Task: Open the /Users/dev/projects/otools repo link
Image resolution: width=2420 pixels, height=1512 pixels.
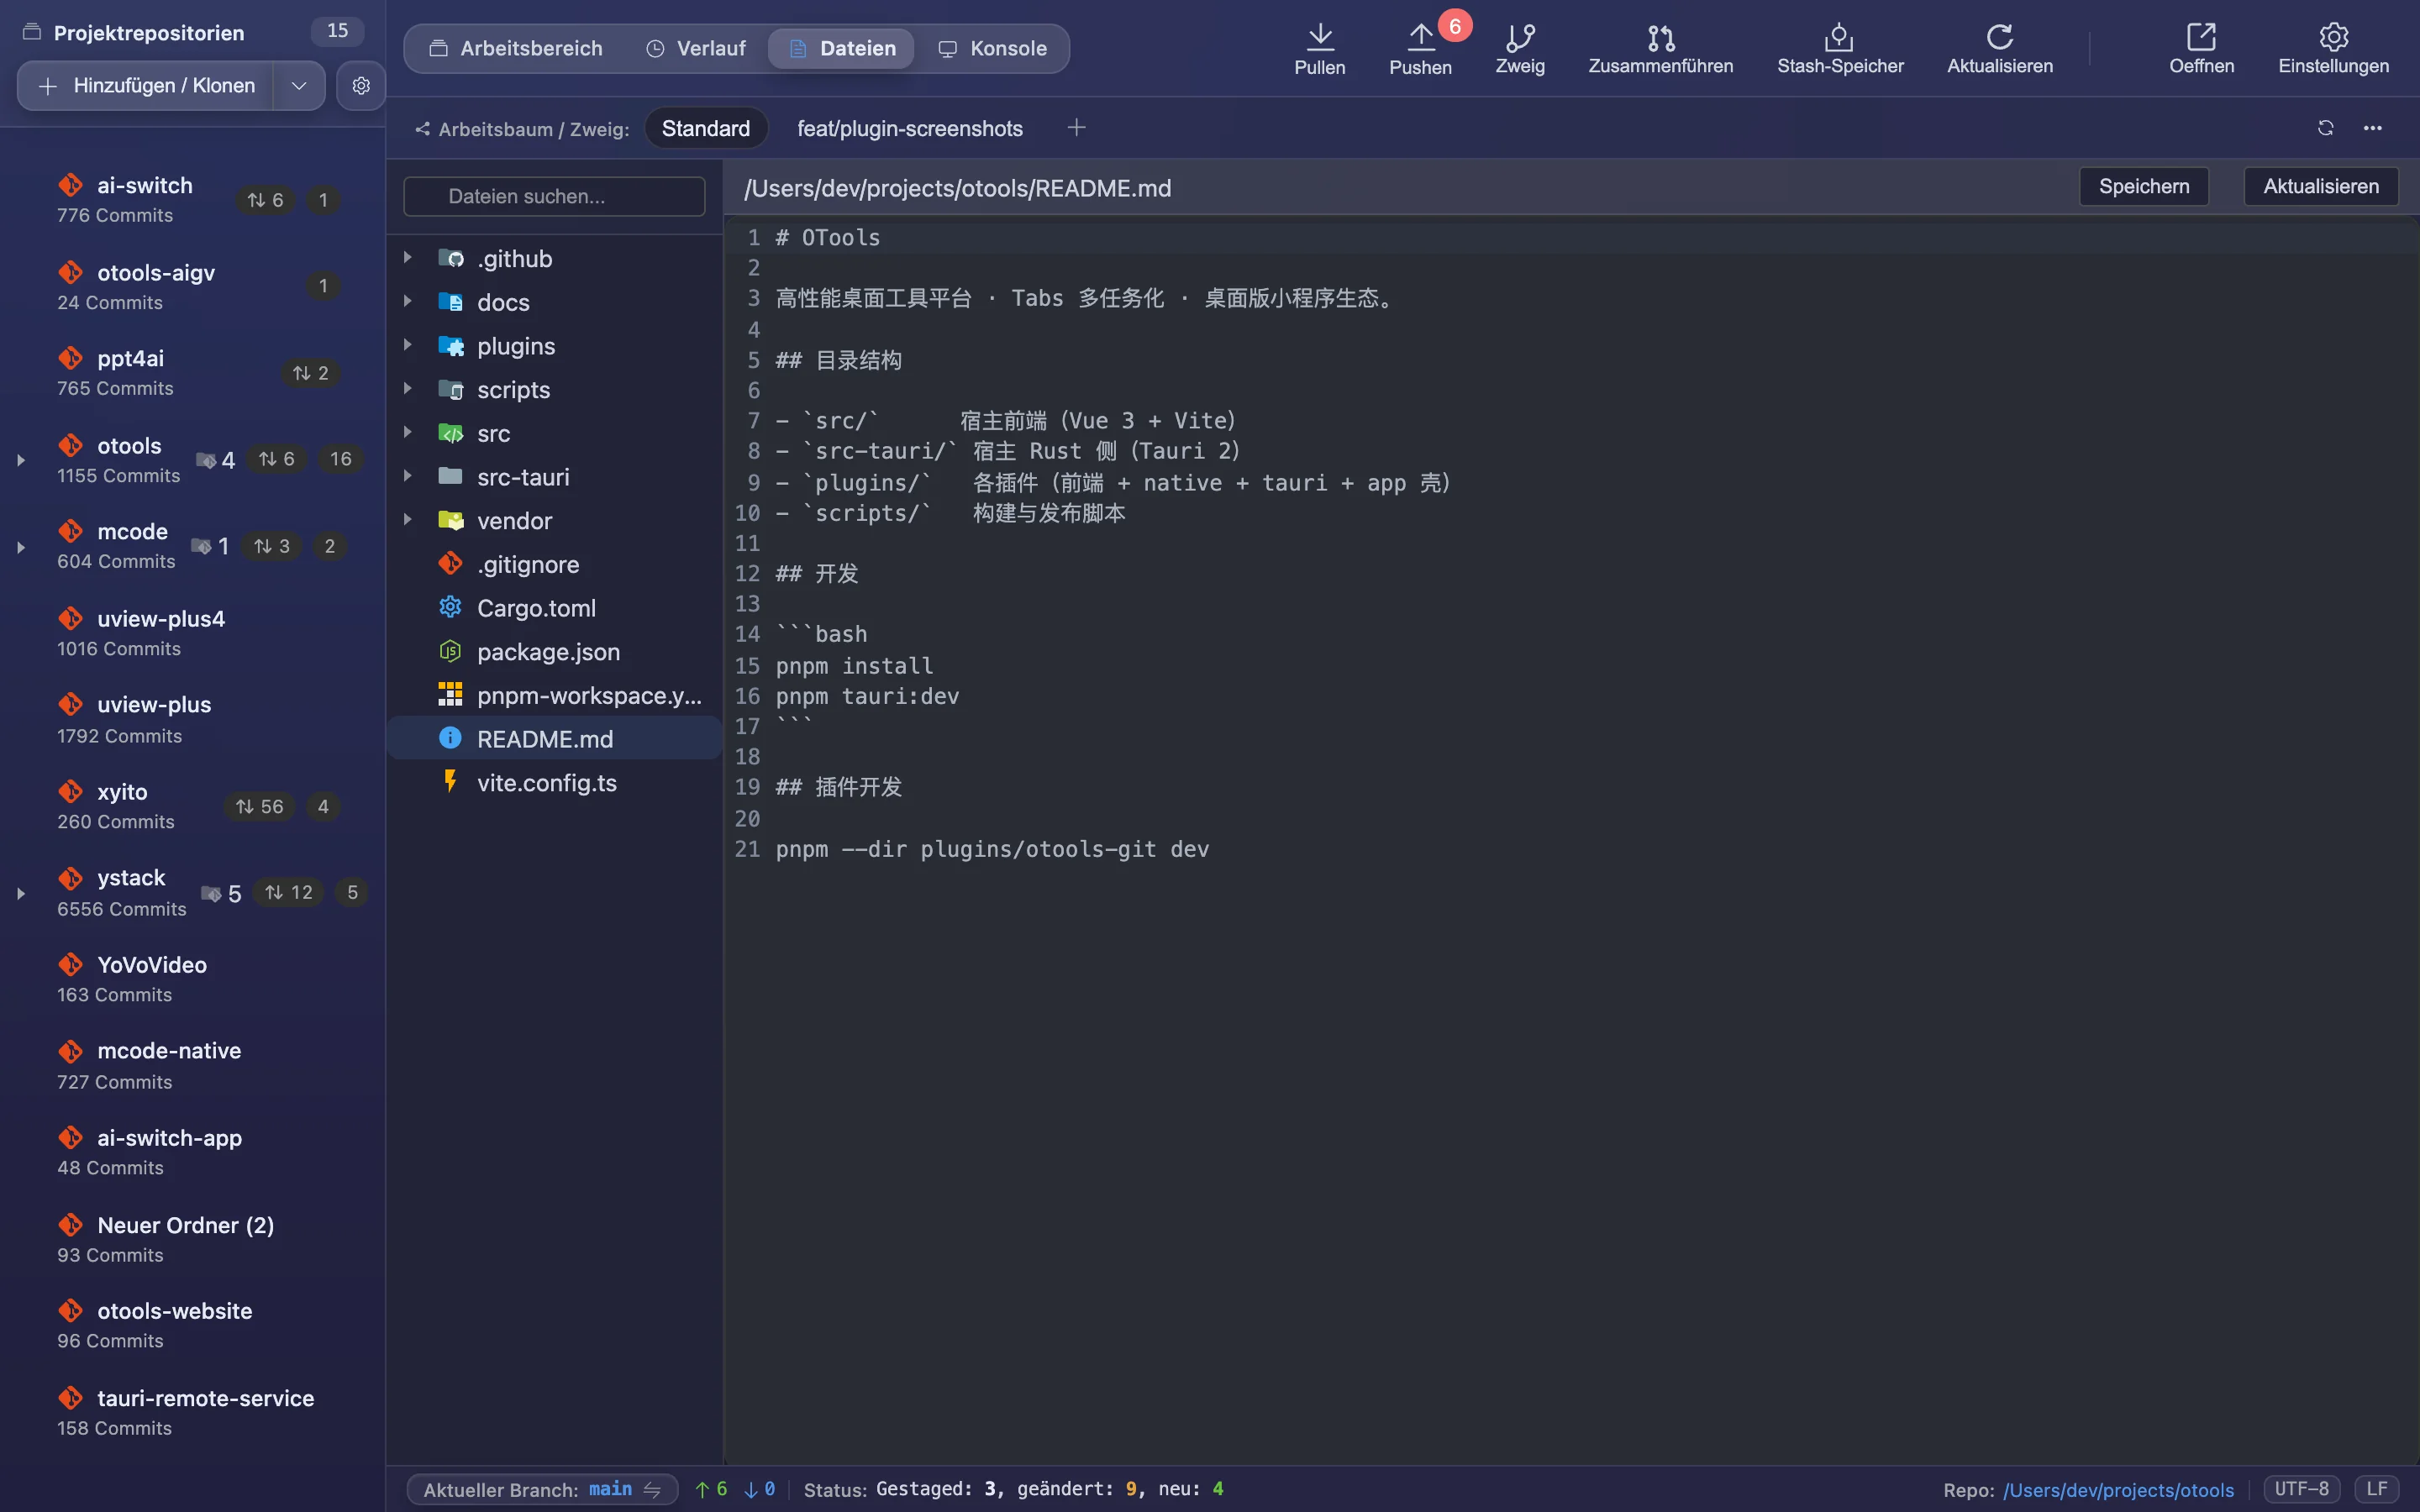Action: pyautogui.click(x=2118, y=1490)
